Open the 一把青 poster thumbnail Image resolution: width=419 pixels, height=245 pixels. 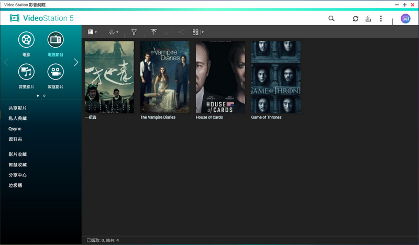click(x=109, y=77)
